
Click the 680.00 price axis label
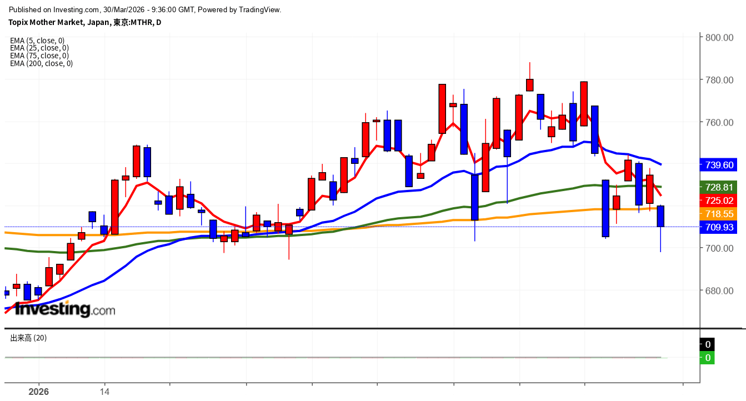(719, 291)
